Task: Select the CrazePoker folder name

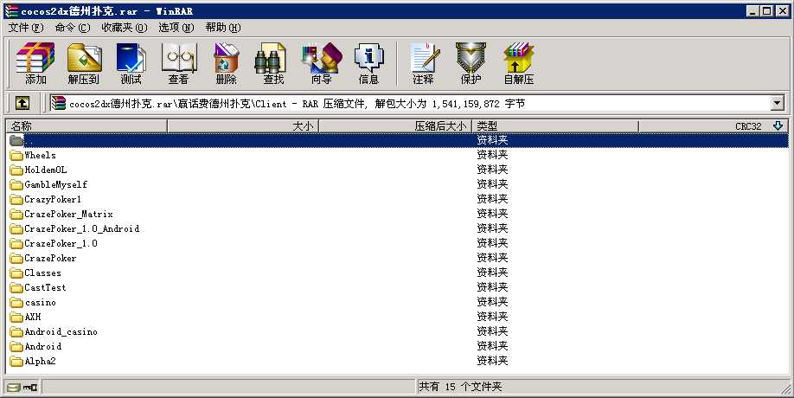Action: click(x=51, y=258)
